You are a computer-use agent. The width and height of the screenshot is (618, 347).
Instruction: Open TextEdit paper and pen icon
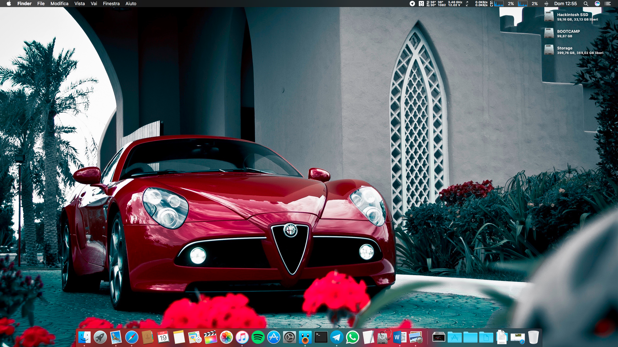(368, 337)
